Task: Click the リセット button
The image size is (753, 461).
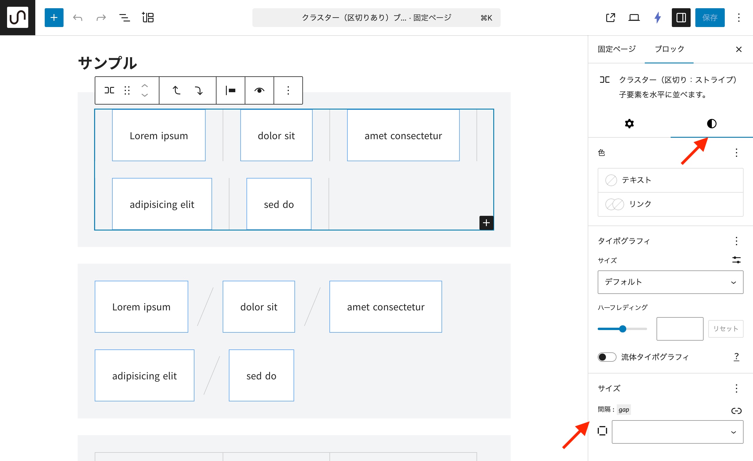Action: [725, 329]
